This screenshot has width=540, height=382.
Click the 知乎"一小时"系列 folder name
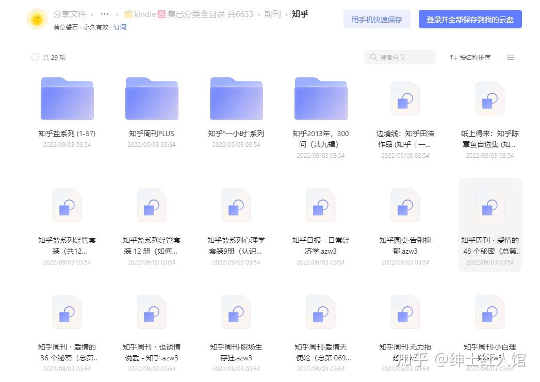(236, 134)
